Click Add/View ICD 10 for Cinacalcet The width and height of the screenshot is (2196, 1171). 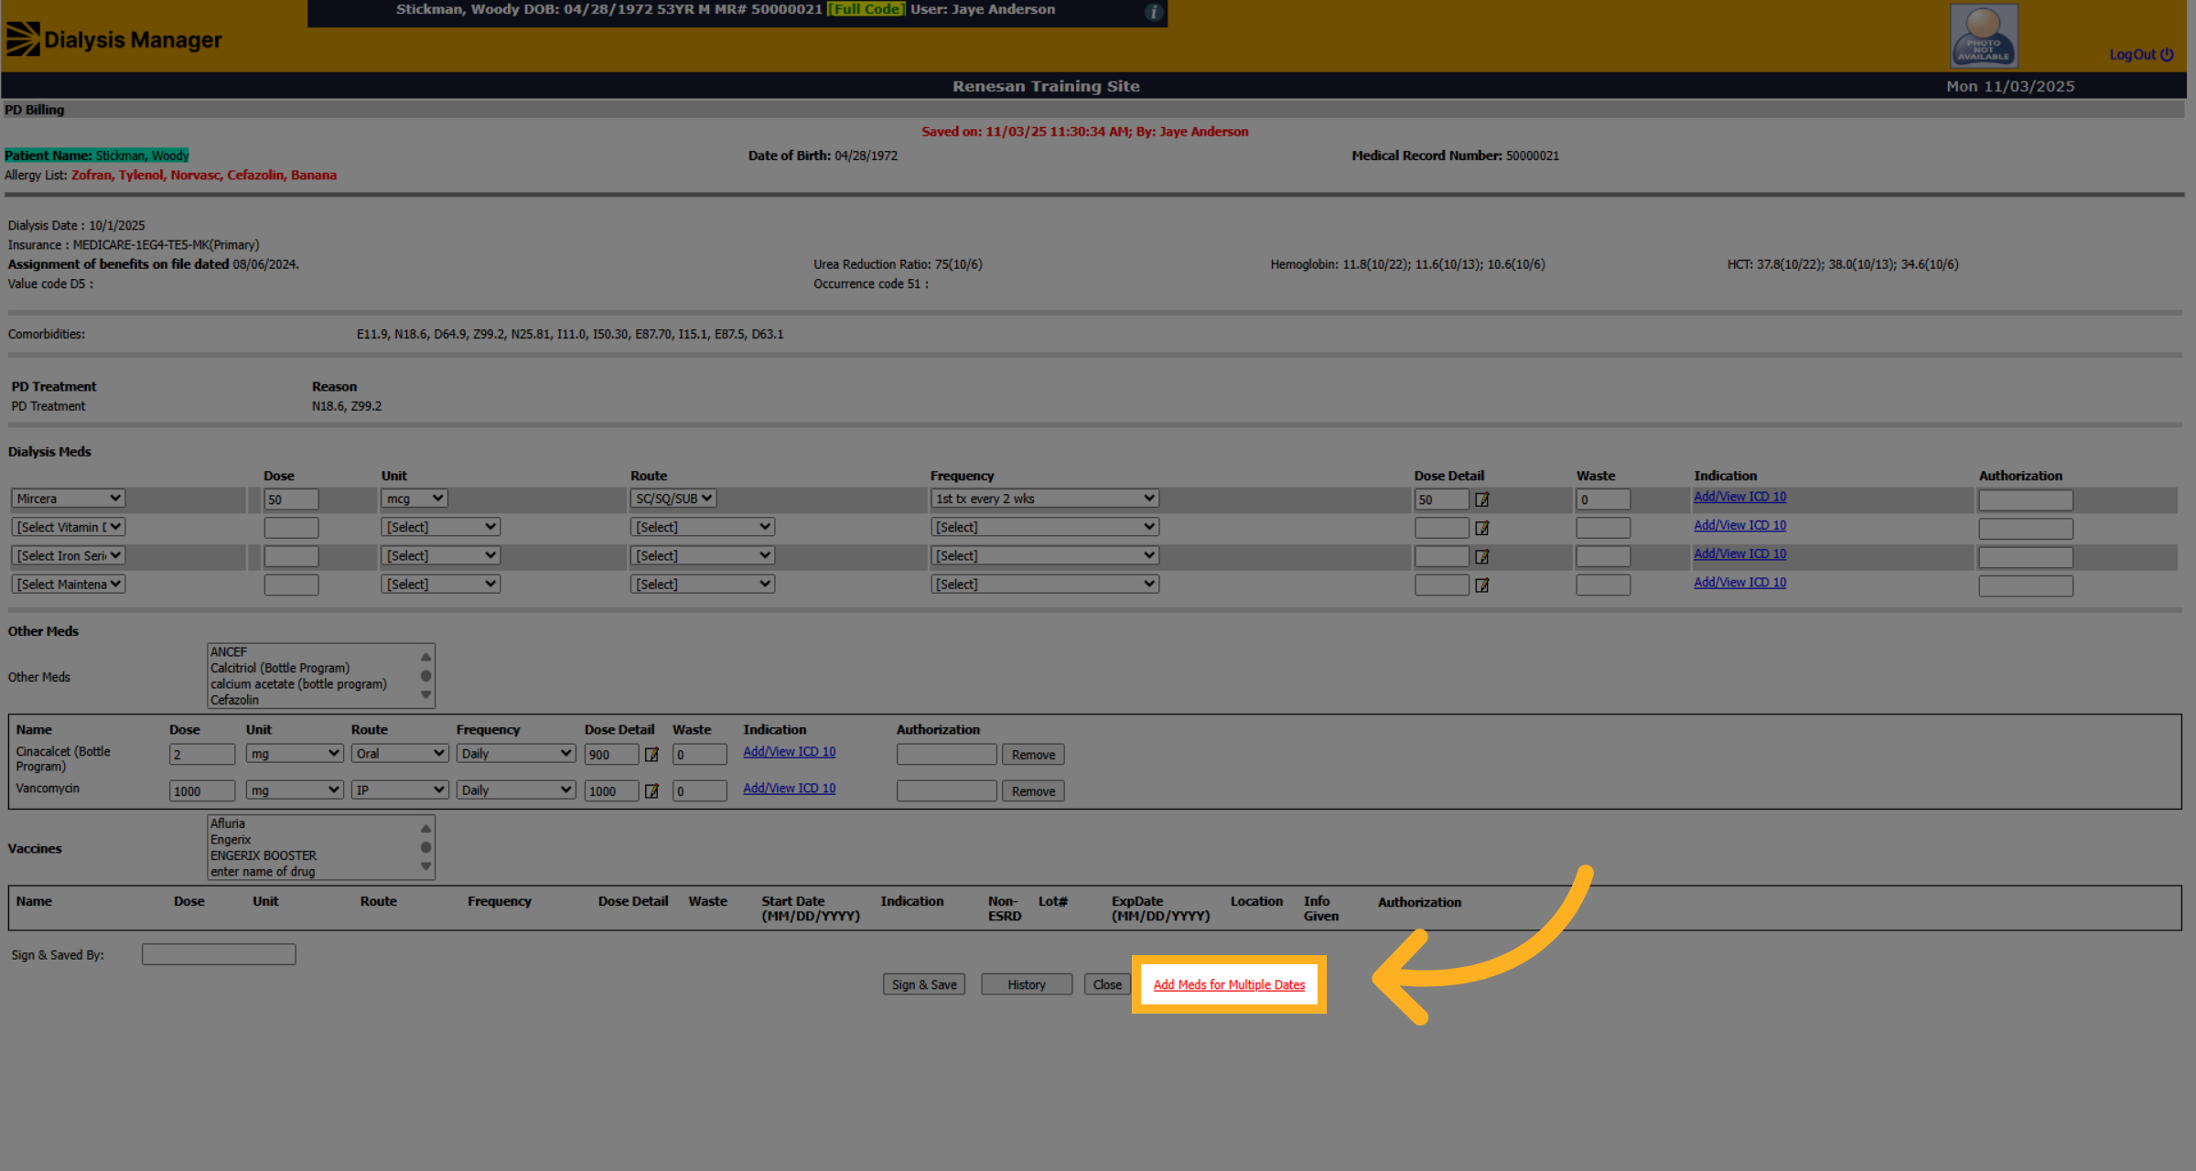pyautogui.click(x=789, y=752)
